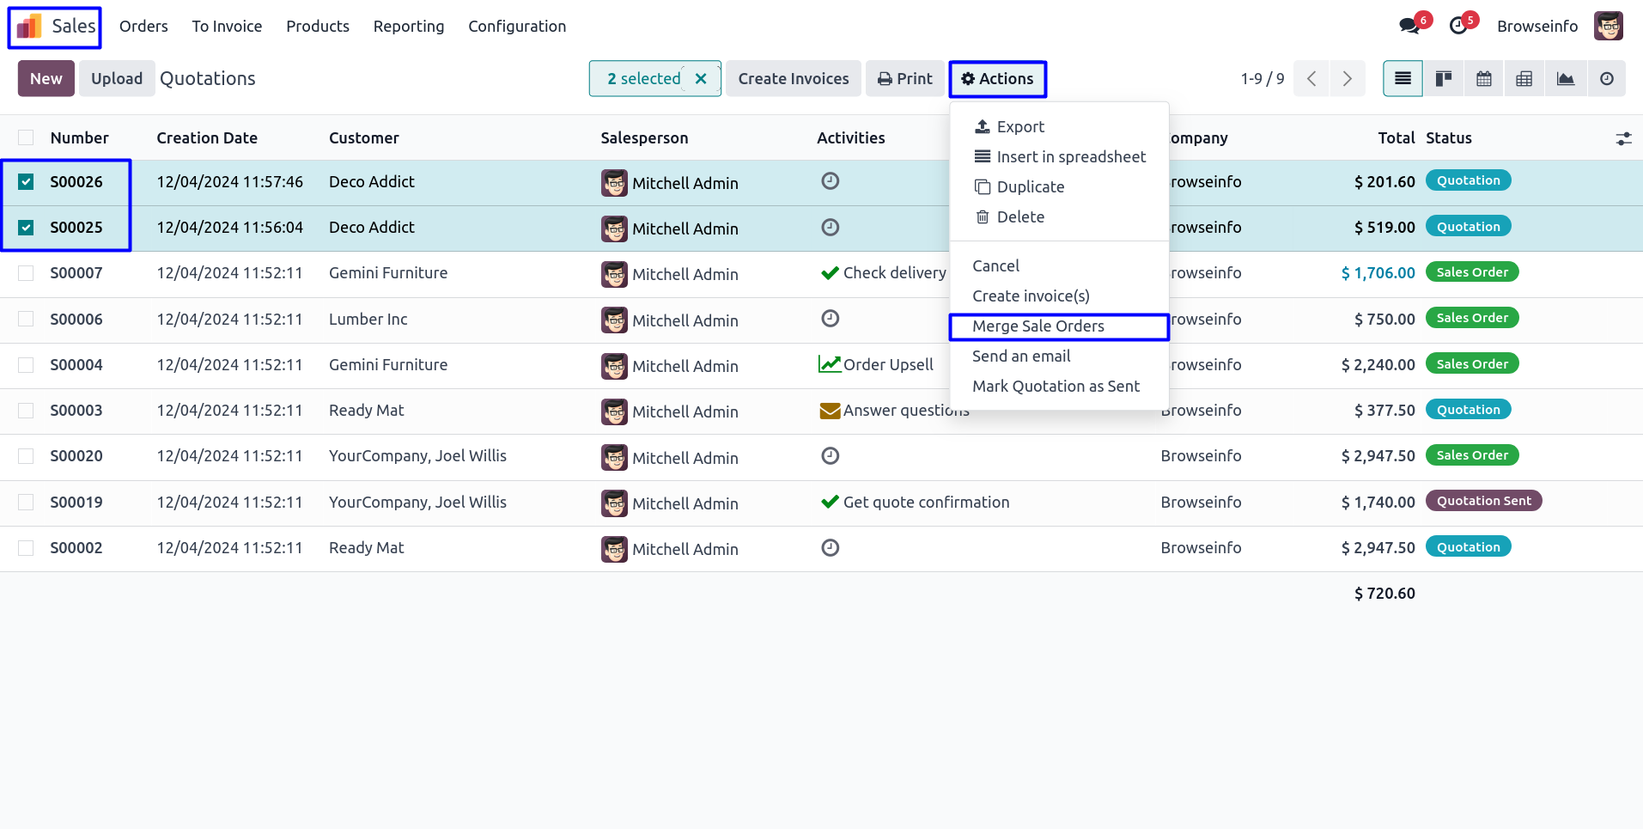Check the S00019 row checkbox
Screen dimensions: 1643x829
26,503
